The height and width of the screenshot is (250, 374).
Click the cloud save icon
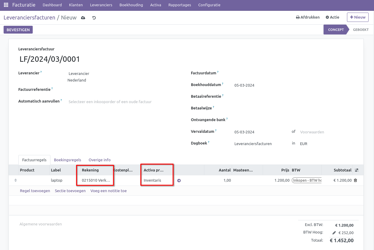(x=83, y=18)
